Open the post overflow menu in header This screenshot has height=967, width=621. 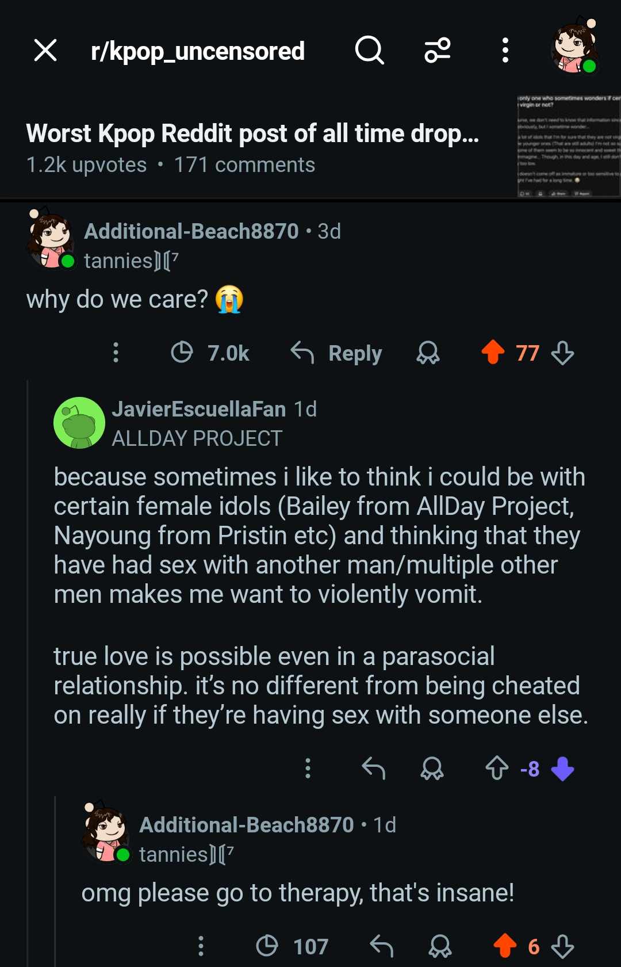click(505, 51)
